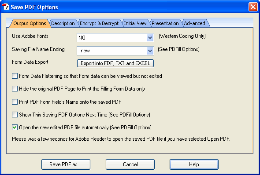Click the Save PDF as ... button
The image size is (260, 175).
click(66, 164)
